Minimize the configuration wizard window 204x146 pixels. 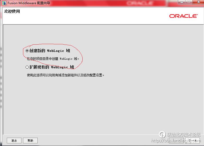pos(182,2)
